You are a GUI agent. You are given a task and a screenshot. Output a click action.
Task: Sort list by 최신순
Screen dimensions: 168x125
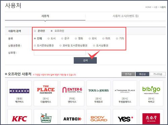point(142,74)
